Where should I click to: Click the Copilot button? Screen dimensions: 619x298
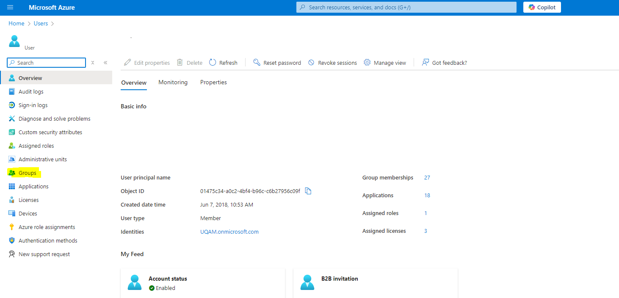(x=542, y=8)
